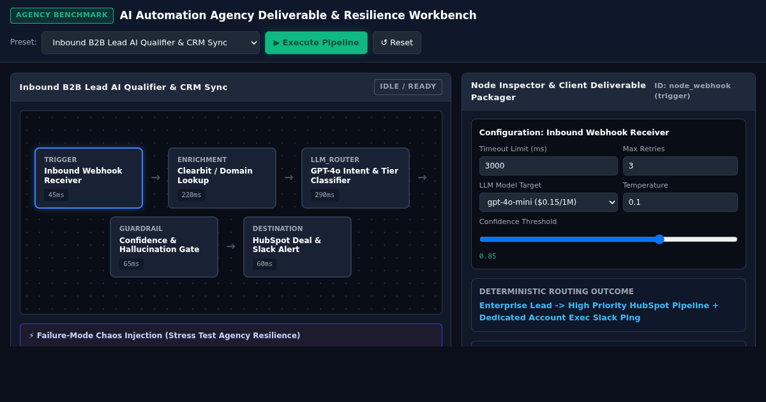Screen dimensions: 766x402
Task: Click the 60ms latency tag on destination node
Action: pyautogui.click(x=265, y=264)
